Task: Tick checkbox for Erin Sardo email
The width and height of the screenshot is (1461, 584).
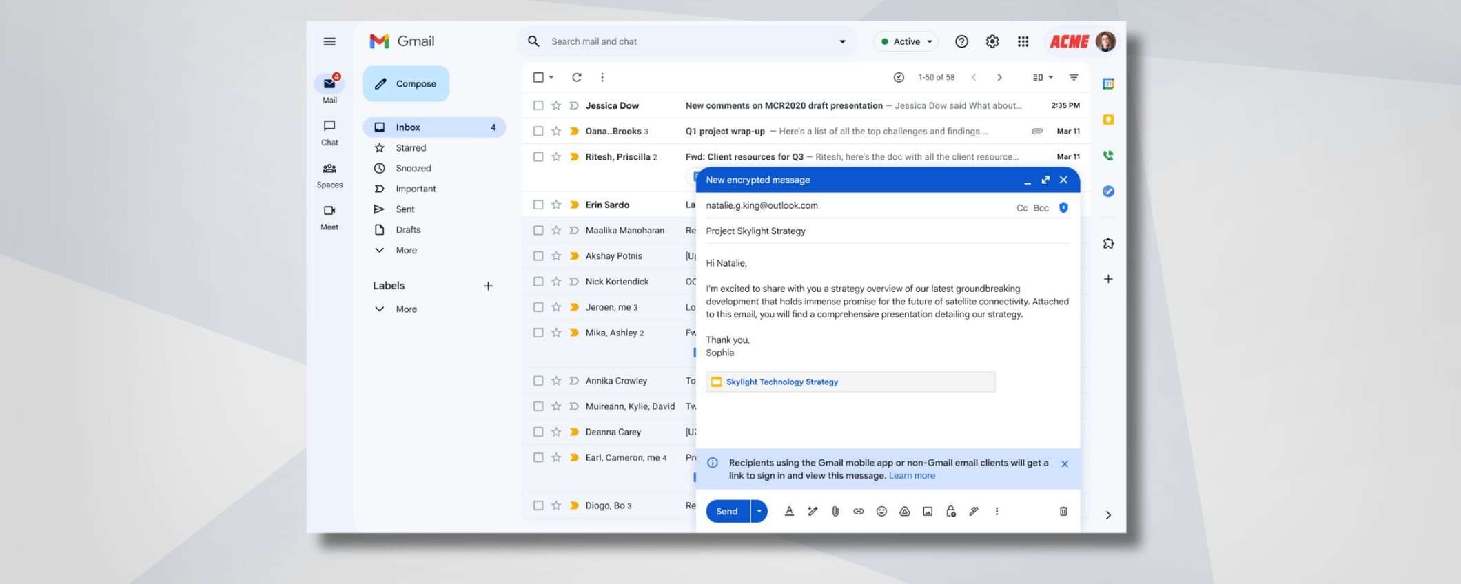Action: coord(538,205)
